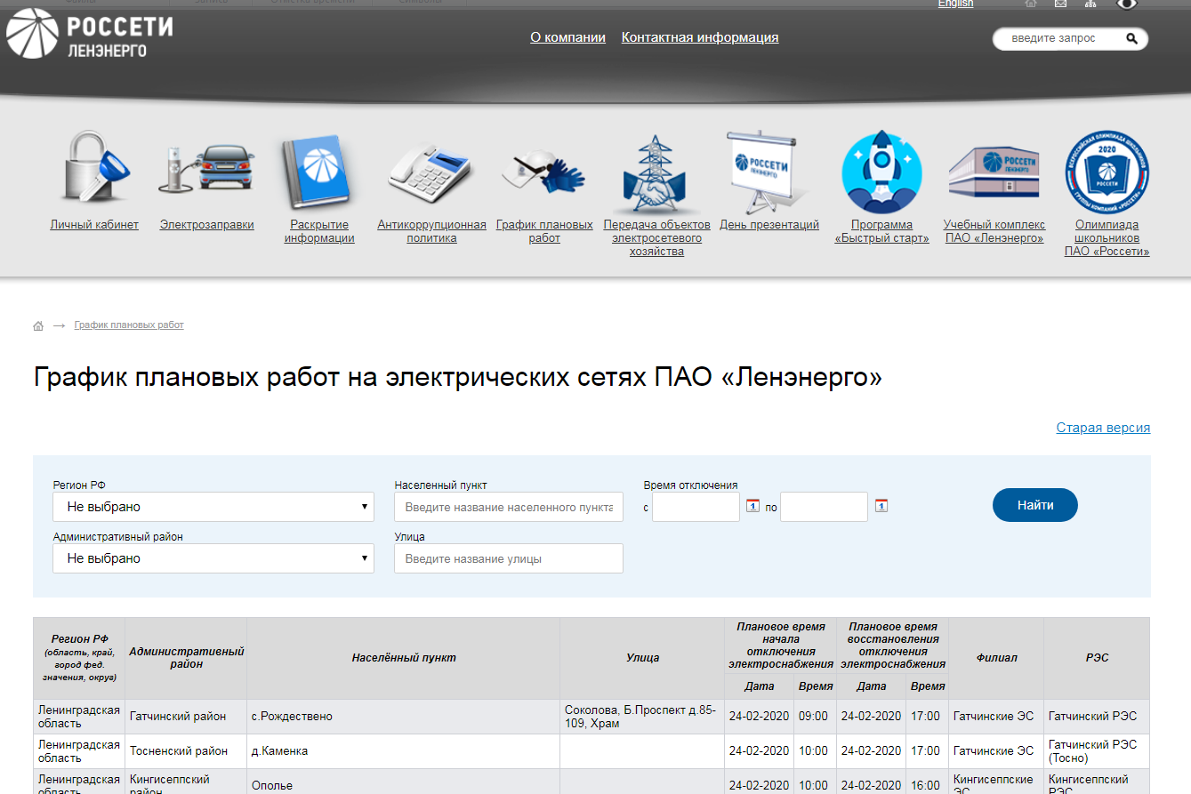This screenshot has height=794, width=1191.
Task: Focus the outage end date field
Action: (824, 507)
